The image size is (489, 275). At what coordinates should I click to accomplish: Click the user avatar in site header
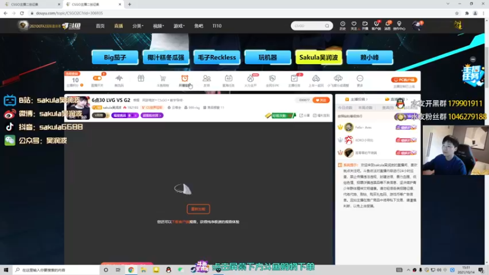click(x=417, y=26)
